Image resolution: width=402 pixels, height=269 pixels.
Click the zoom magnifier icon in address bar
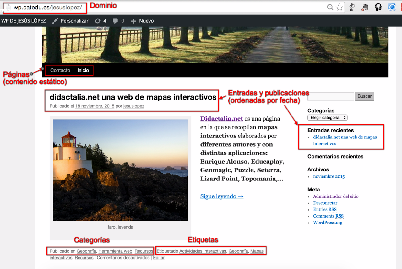(x=330, y=7)
